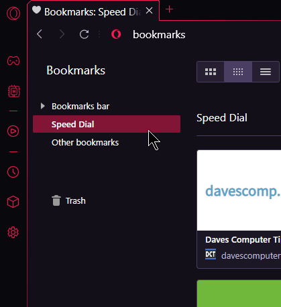Viewport: 281px width, 307px height.
Task: Select the Bookmarks bar folder
Action: pyautogui.click(x=80, y=107)
